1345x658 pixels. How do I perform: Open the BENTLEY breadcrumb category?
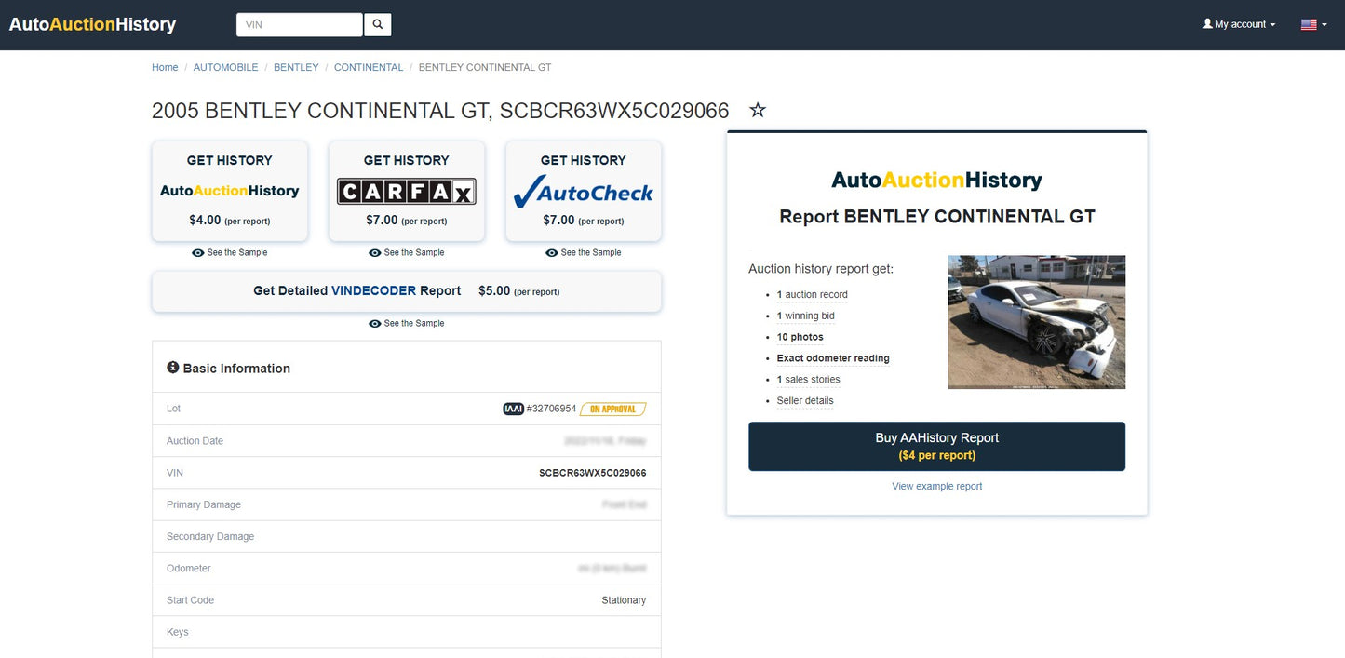click(295, 67)
